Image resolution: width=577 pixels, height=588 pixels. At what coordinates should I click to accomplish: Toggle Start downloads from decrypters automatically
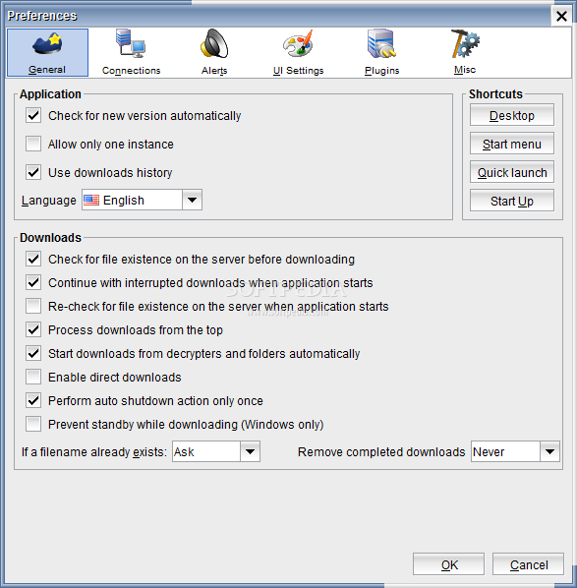[33, 354]
